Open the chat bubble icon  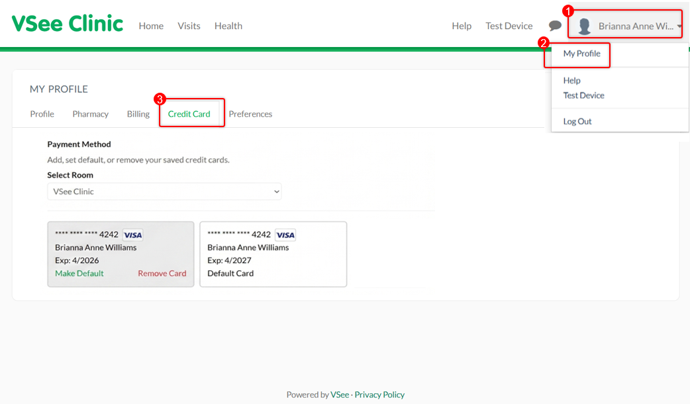coord(555,26)
